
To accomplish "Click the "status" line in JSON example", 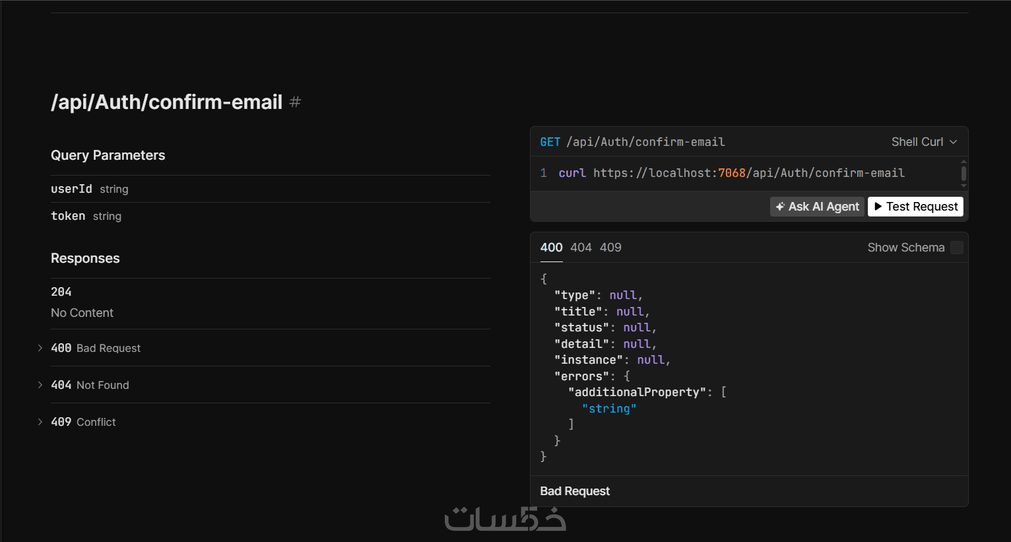I will 605,327.
